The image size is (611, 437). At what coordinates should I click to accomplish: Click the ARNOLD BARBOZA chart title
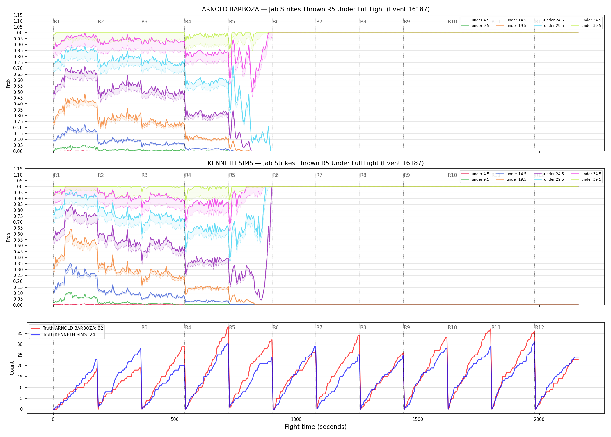point(316,9)
